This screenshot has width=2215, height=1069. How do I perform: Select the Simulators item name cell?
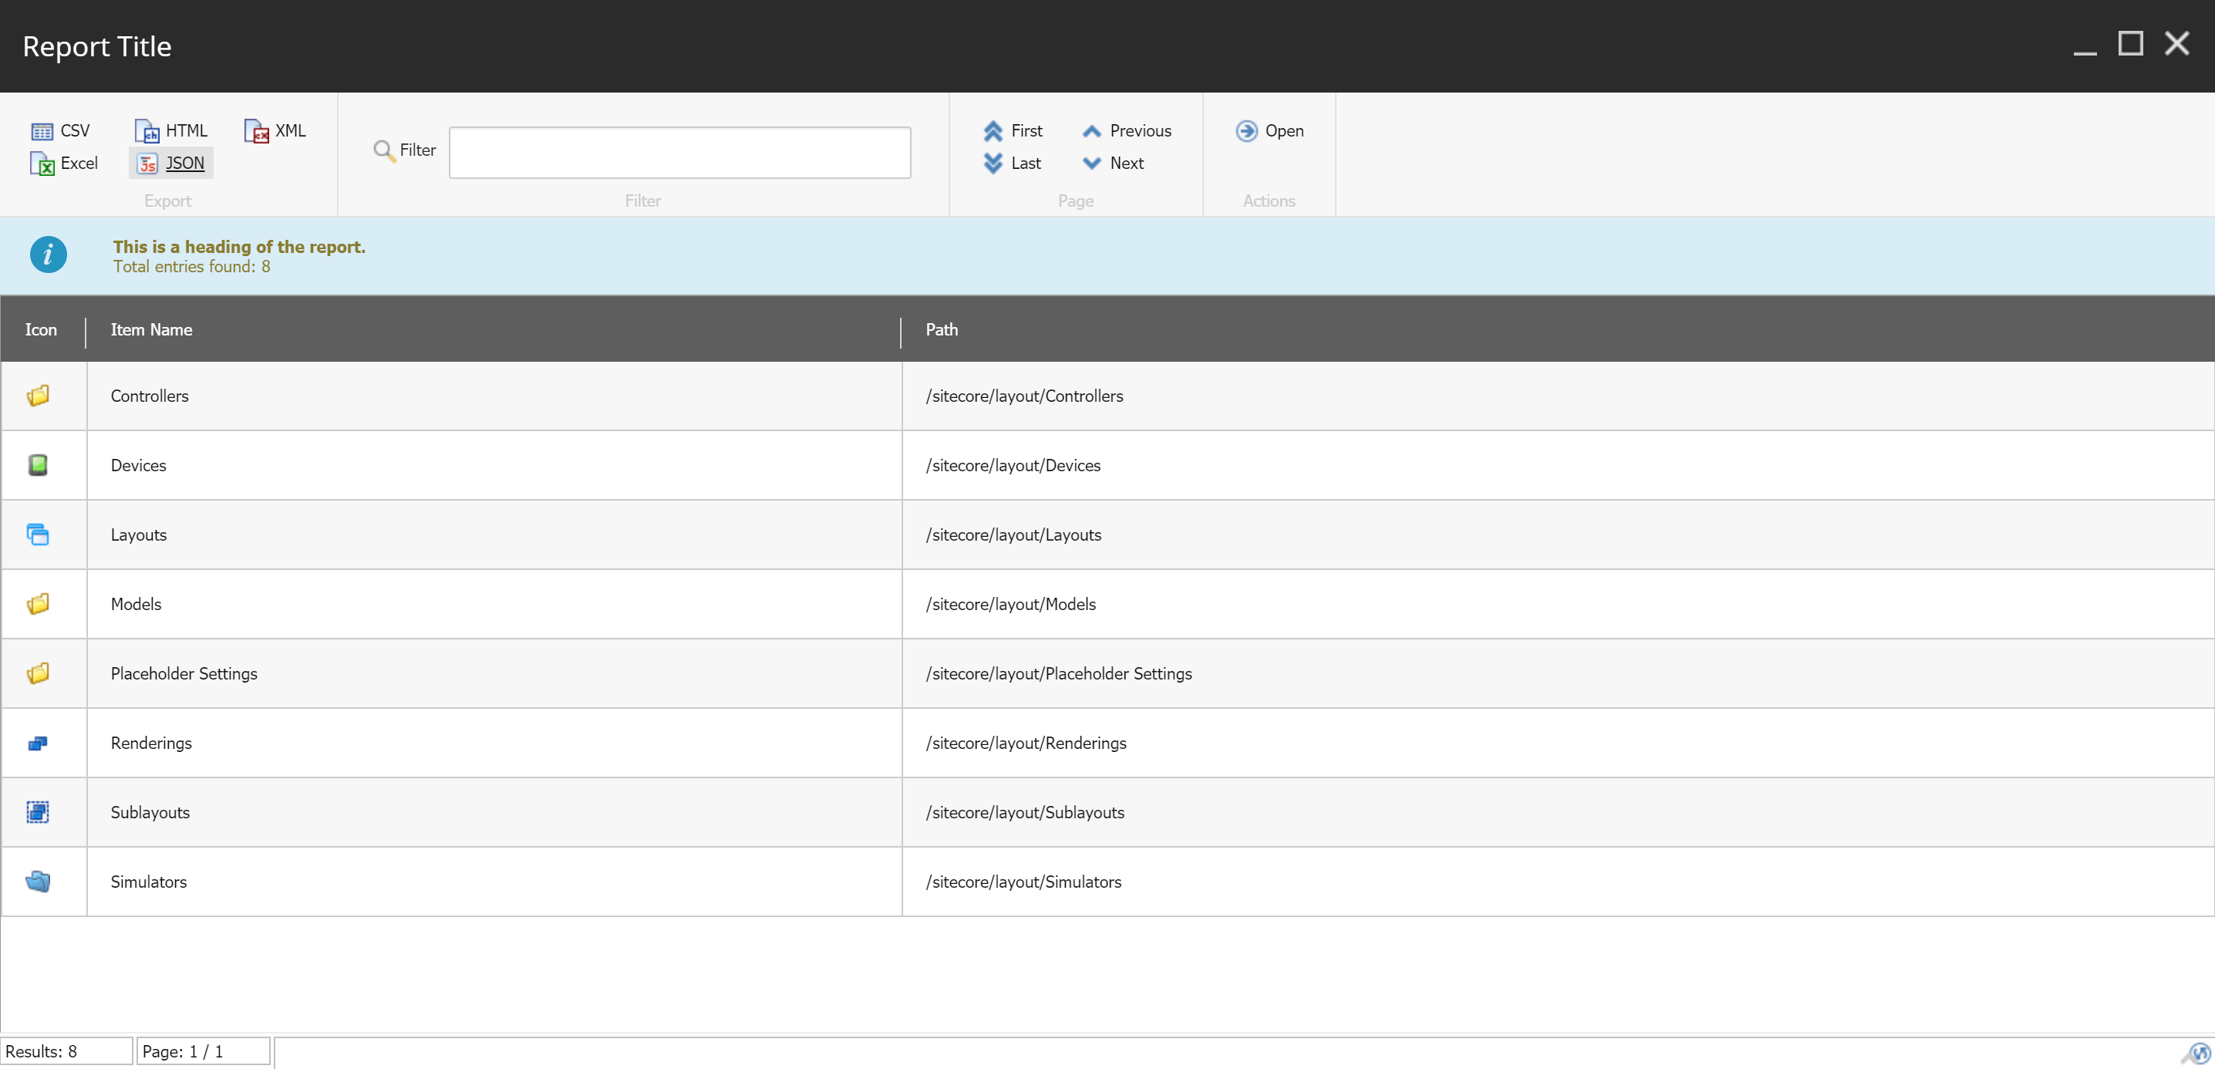point(494,882)
